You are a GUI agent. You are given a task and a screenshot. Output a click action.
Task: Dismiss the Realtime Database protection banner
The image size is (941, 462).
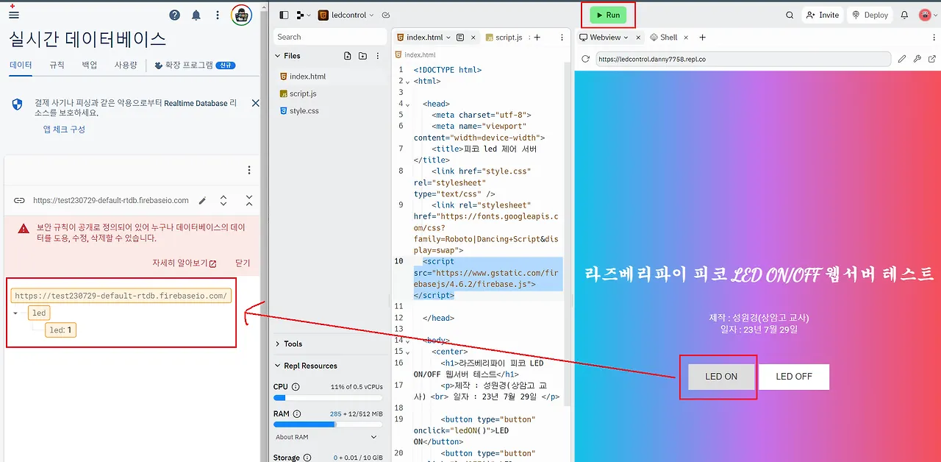[x=255, y=103]
